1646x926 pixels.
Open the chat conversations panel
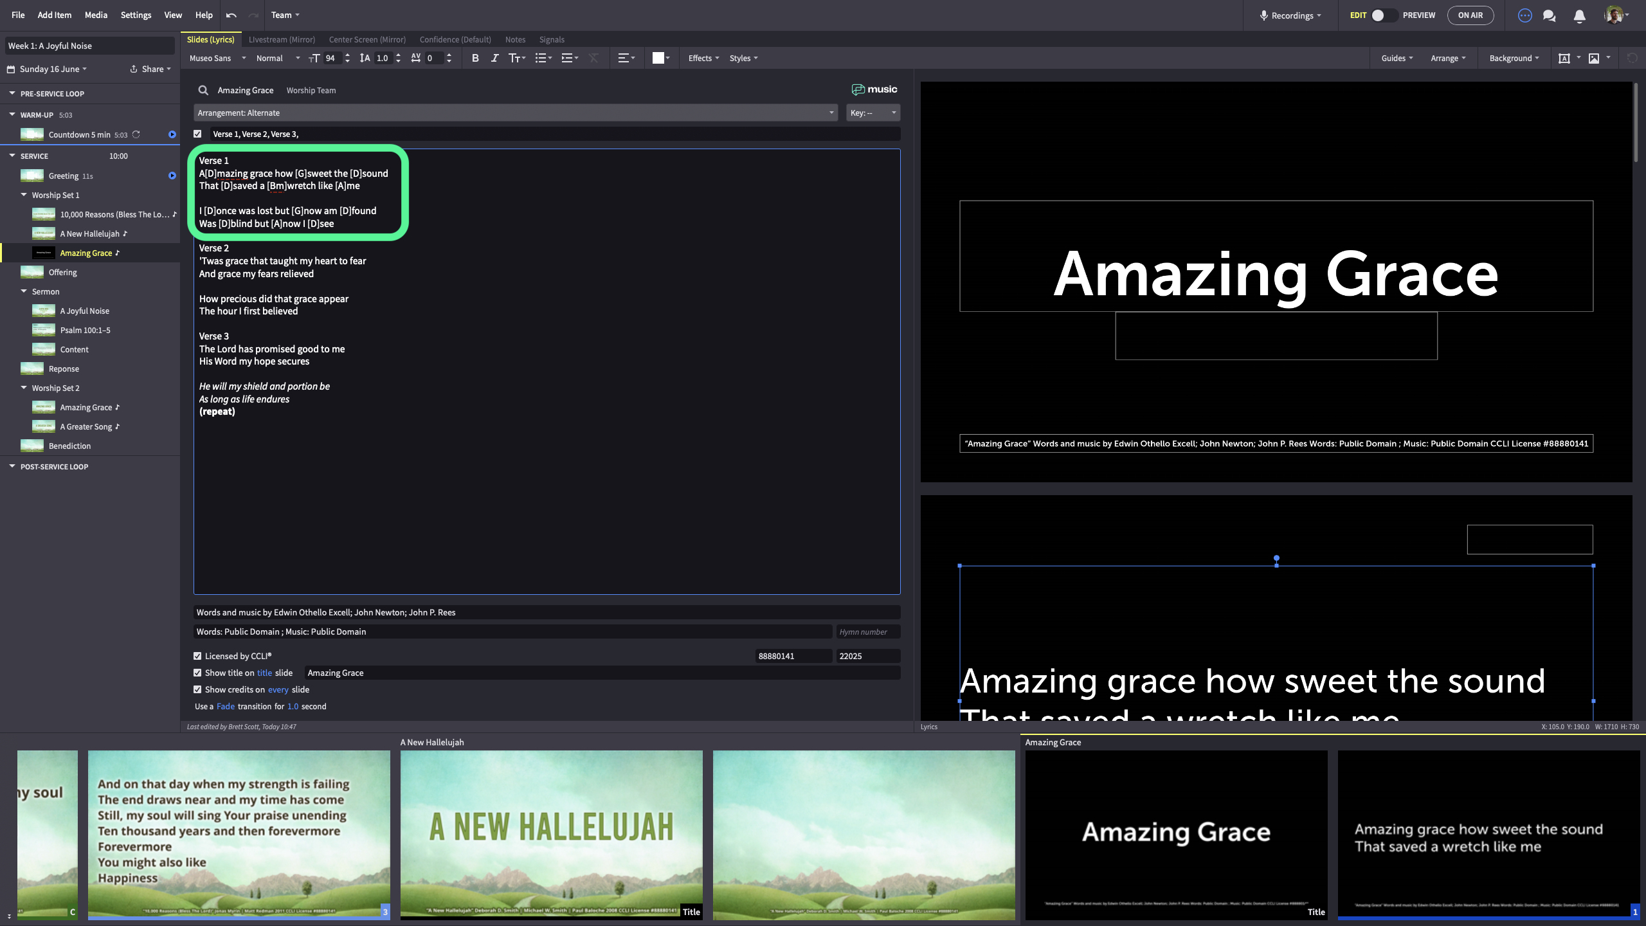[x=1550, y=15]
